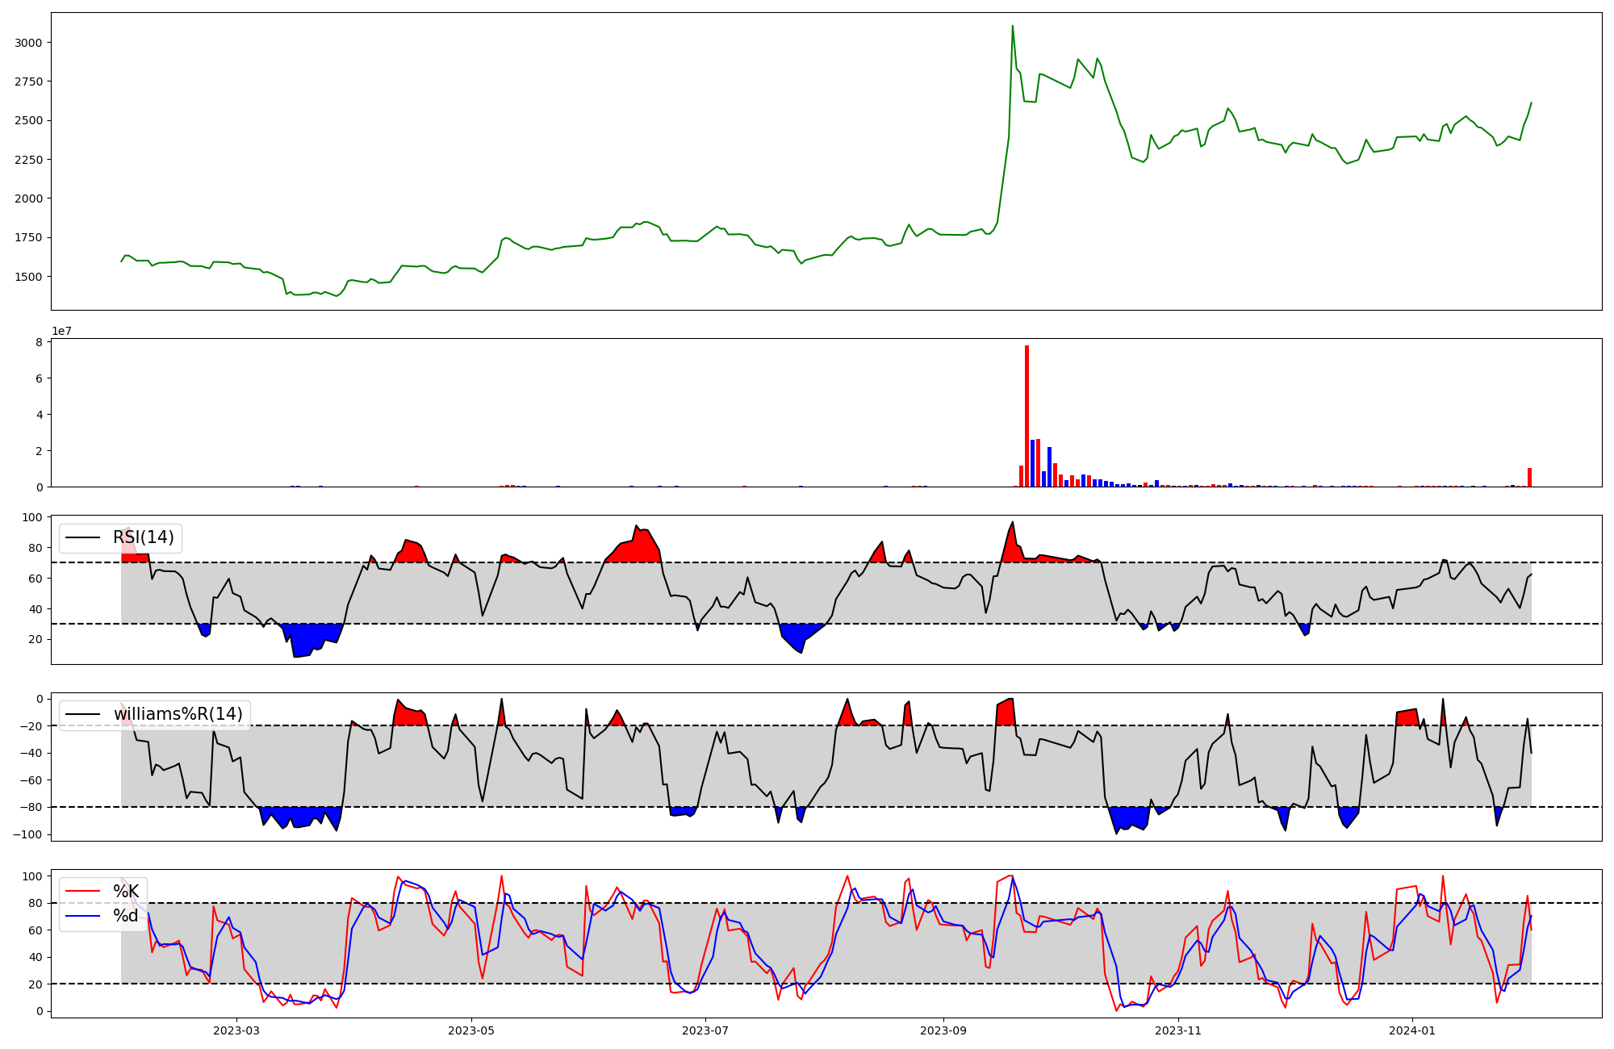Click the 2023-05 x-axis date label
Viewport: 1614px width, 1049px height.
coord(471,1030)
